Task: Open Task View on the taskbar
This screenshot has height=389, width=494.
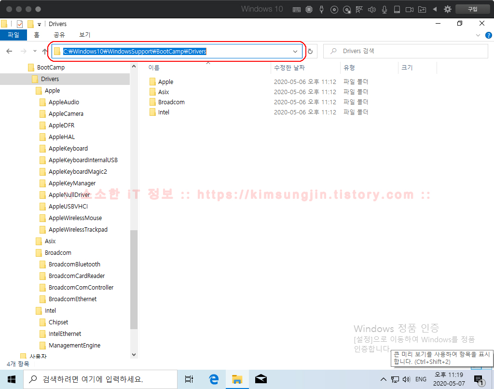Action: coord(189,379)
